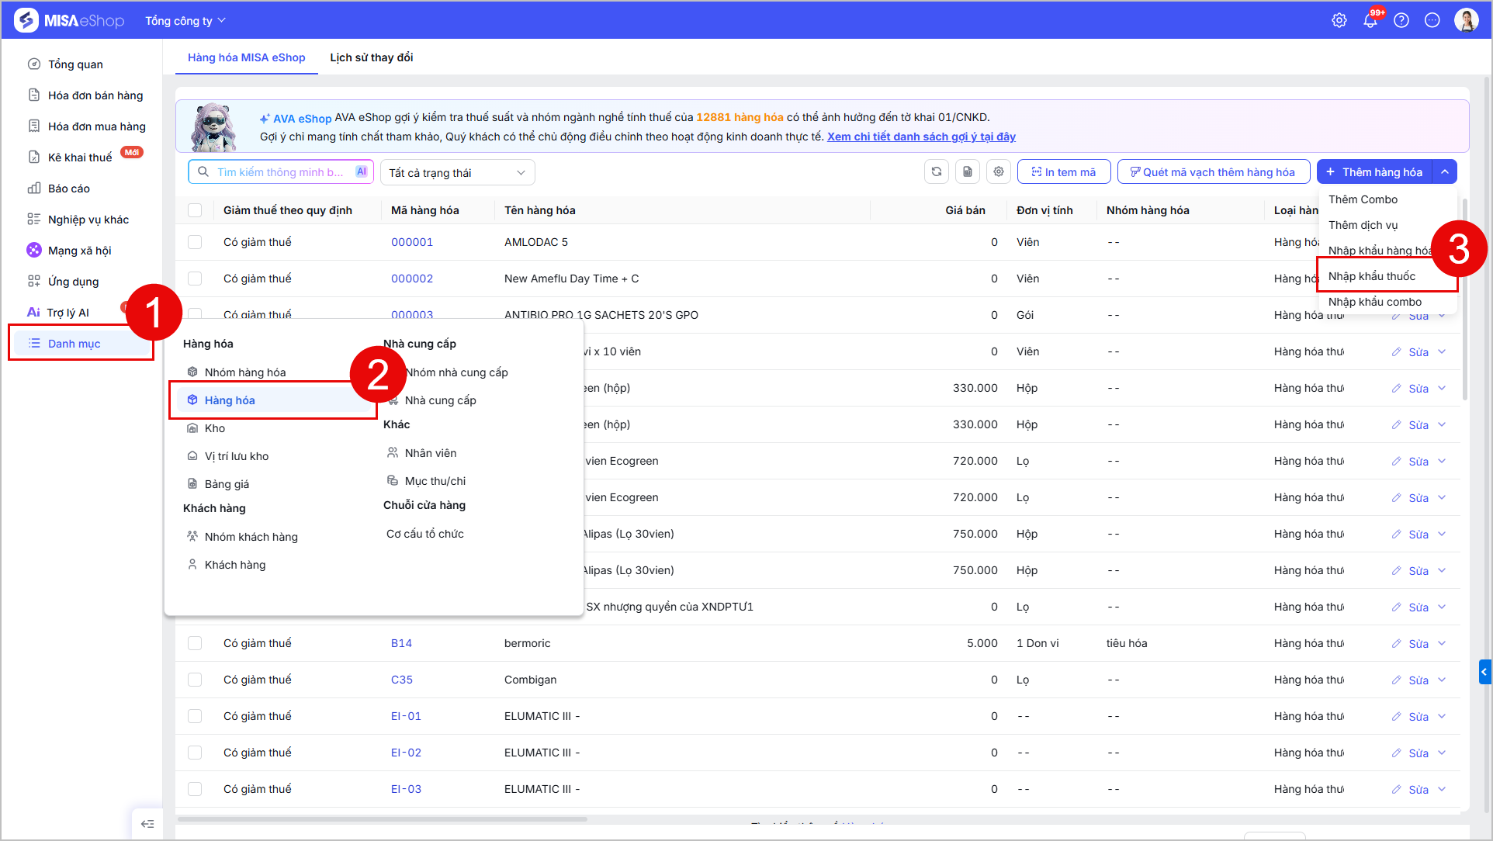Tick the checkbox for row EI-01
The image size is (1493, 841).
pyautogui.click(x=195, y=716)
